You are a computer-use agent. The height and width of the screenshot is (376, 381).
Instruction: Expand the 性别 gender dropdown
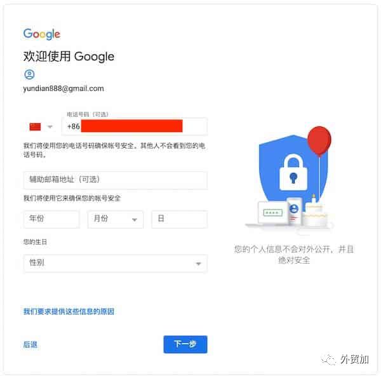click(116, 263)
